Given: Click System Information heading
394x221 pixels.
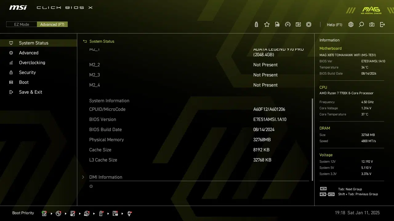Looking at the screenshot, I should [109, 101].
